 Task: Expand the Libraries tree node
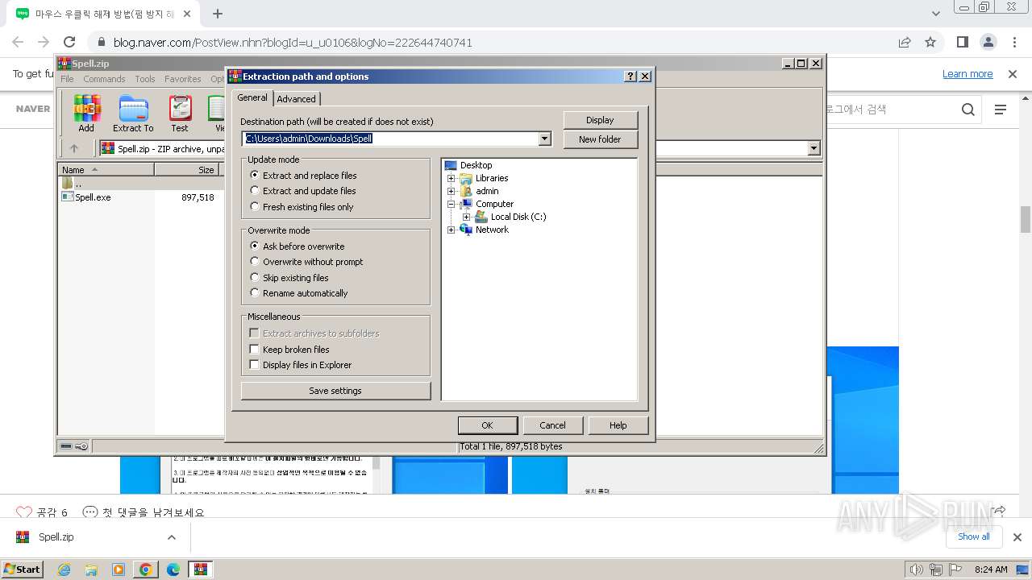[x=451, y=178]
